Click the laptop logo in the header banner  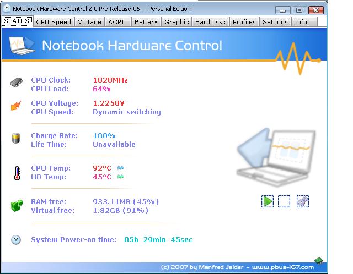(x=22, y=46)
